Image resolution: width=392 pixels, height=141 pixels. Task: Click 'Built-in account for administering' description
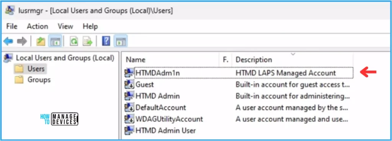pos(292,96)
